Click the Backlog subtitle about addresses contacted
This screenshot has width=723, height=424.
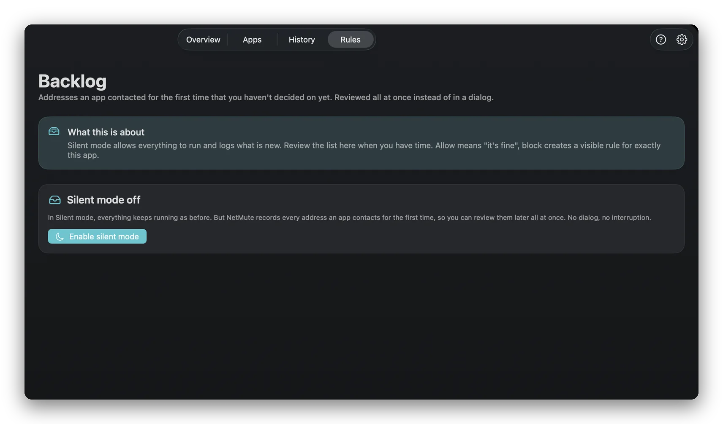266,97
